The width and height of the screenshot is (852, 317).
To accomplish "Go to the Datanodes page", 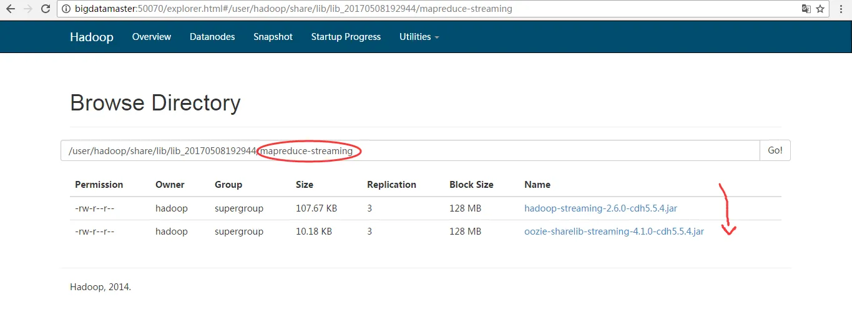I will (x=212, y=37).
